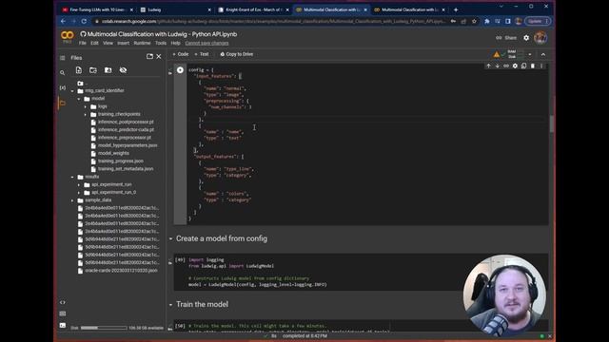
Task: Open the View menu
Action: click(108, 43)
